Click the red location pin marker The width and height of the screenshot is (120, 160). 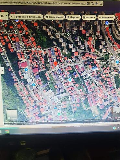click(55, 64)
